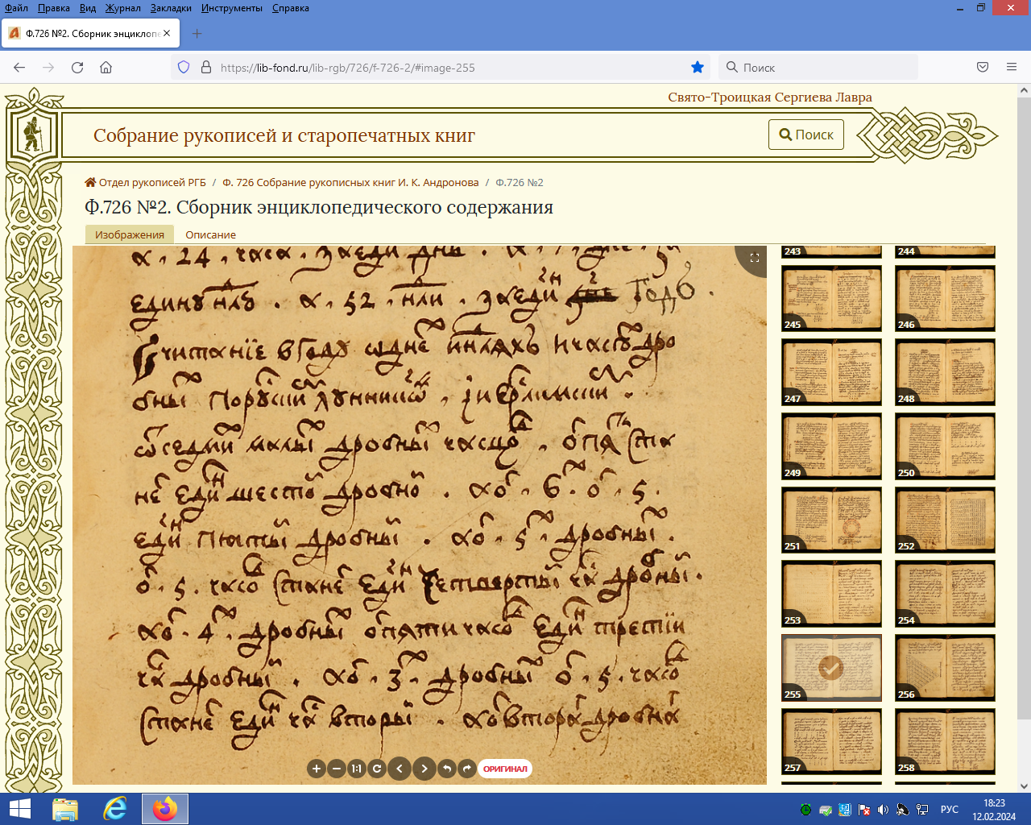Click the Firefox Поиск search field
The image size is (1031, 825).
click(818, 68)
